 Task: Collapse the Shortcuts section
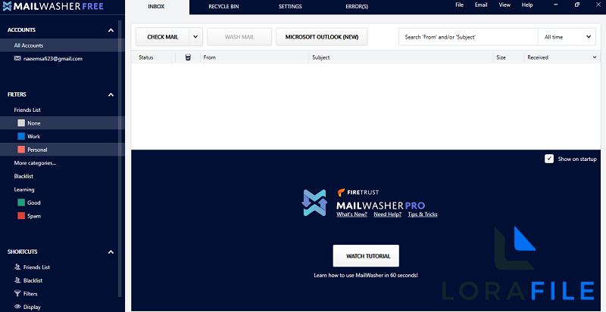(111, 252)
